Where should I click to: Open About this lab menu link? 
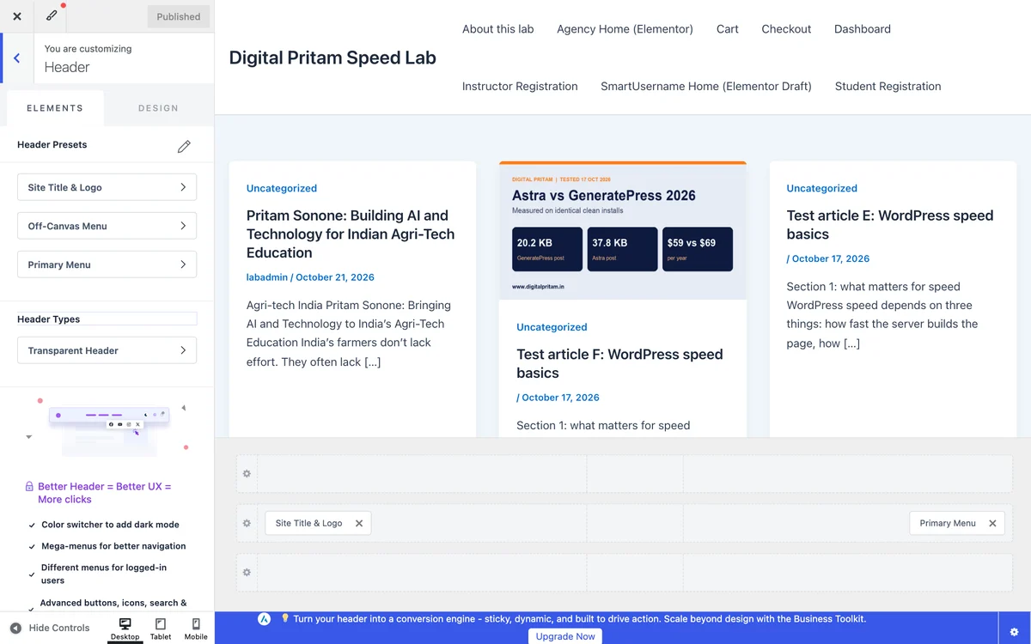click(x=497, y=29)
